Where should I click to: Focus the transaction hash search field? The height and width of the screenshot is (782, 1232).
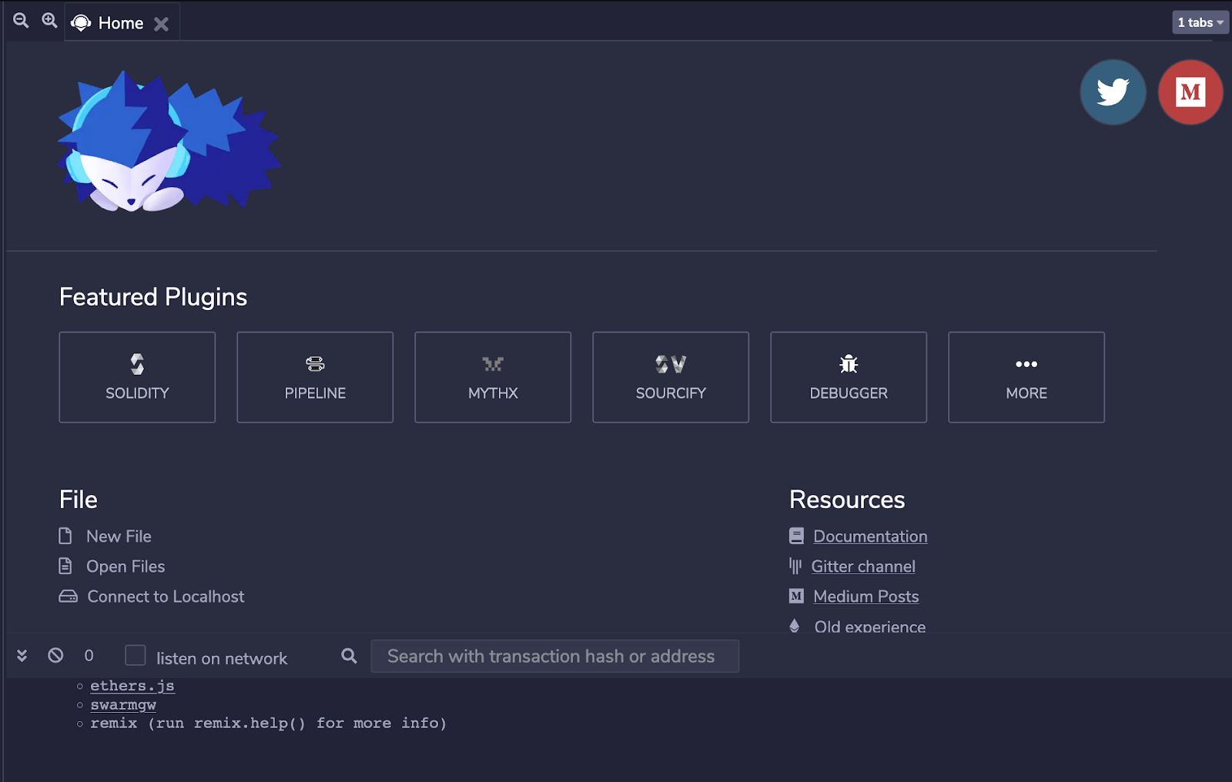[x=554, y=657]
